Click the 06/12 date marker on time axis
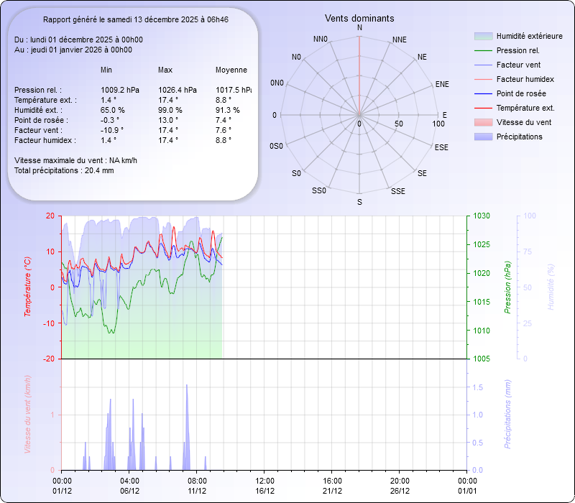The height and width of the screenshot is (503, 575). pos(129,491)
